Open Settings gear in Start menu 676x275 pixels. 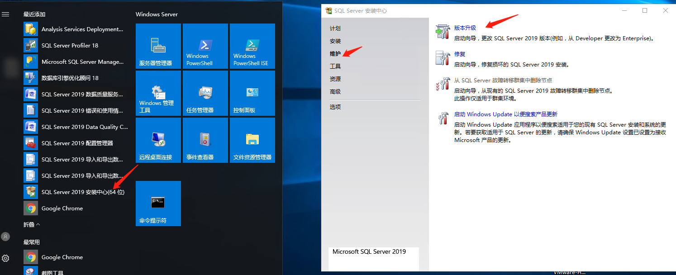coord(5,258)
